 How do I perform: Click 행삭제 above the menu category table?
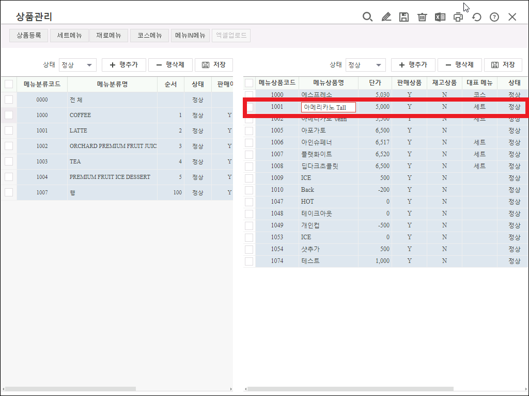[x=170, y=65]
